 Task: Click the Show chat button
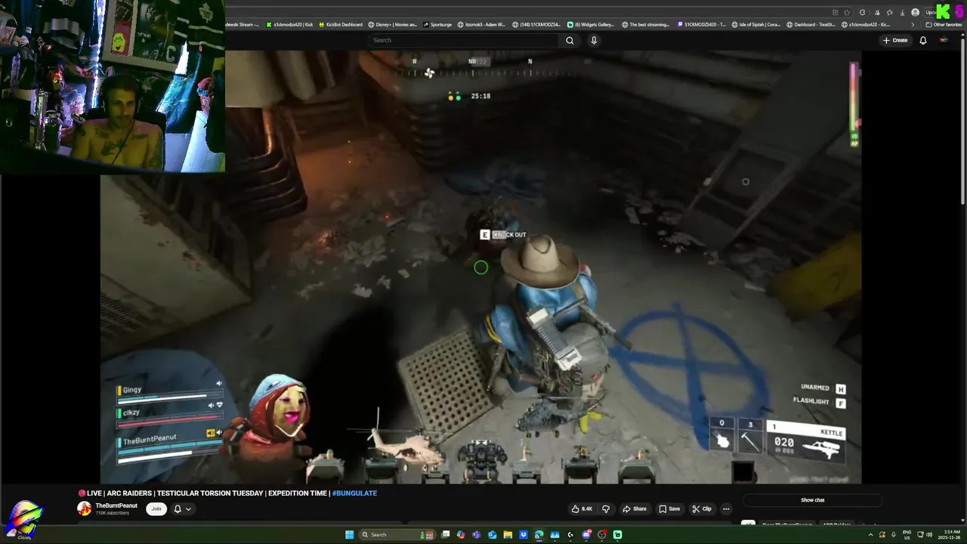tap(812, 500)
